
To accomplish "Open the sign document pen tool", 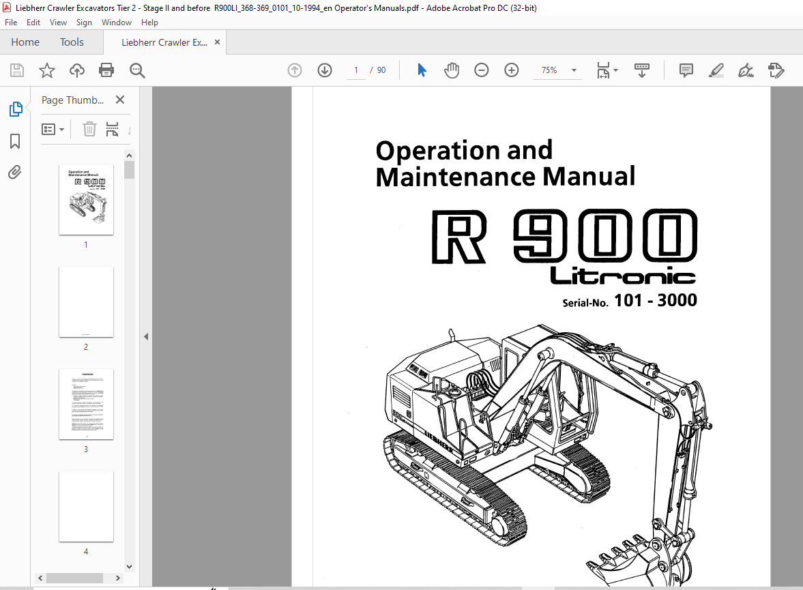I will (746, 70).
